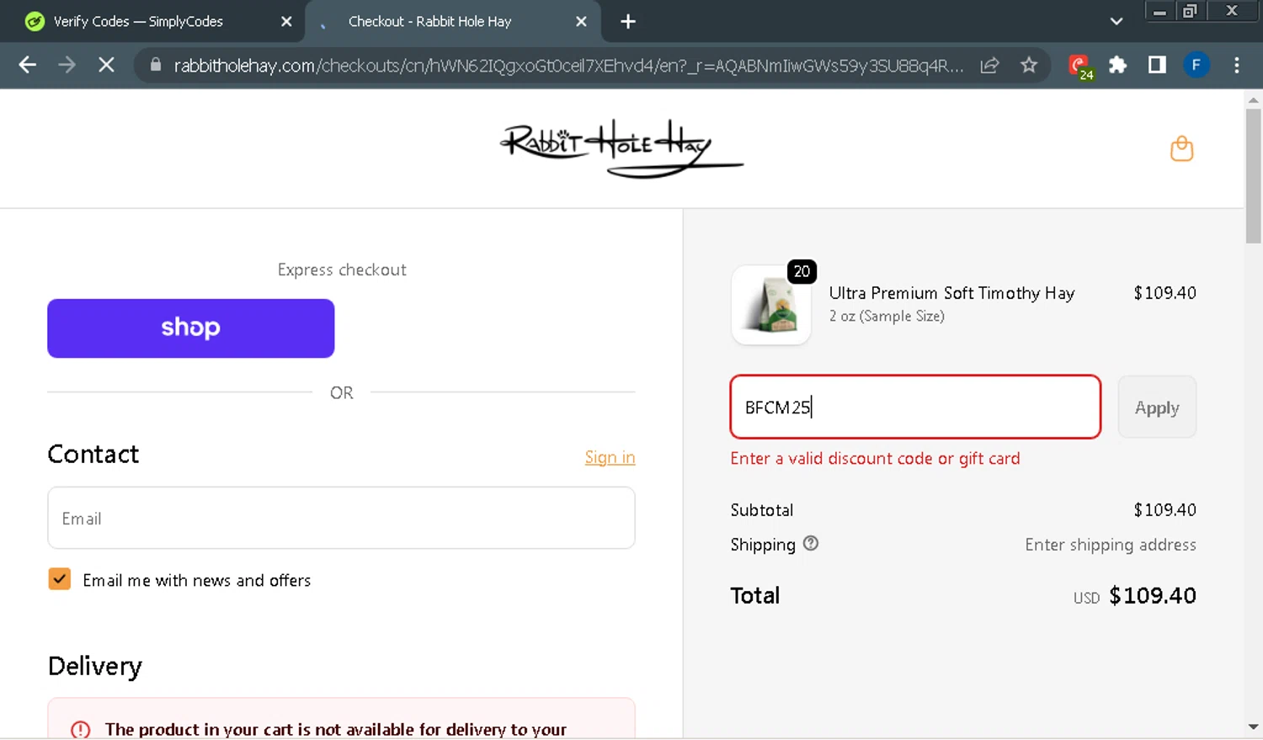Screen dimensions: 1263x740
Task: Click the delivery error alert icon
Action: pos(81,729)
